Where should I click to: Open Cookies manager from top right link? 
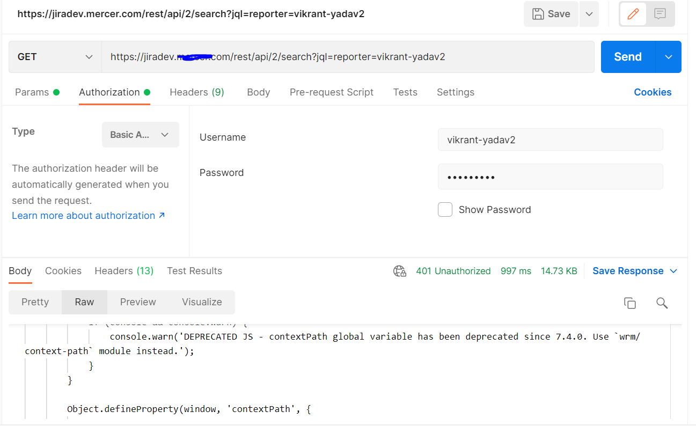point(653,92)
